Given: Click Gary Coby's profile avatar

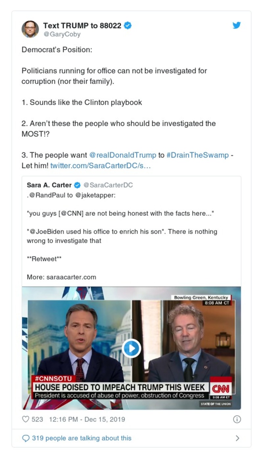Looking at the screenshot, I should 30,29.
